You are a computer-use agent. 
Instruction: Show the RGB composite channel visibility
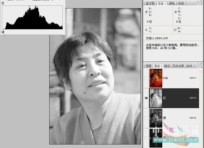point(146,78)
